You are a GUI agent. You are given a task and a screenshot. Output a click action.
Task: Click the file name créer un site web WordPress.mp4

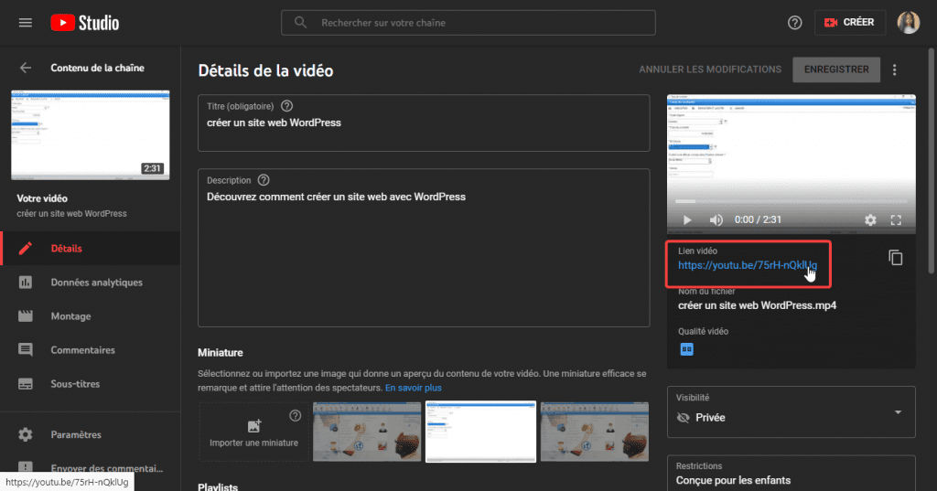click(x=757, y=305)
